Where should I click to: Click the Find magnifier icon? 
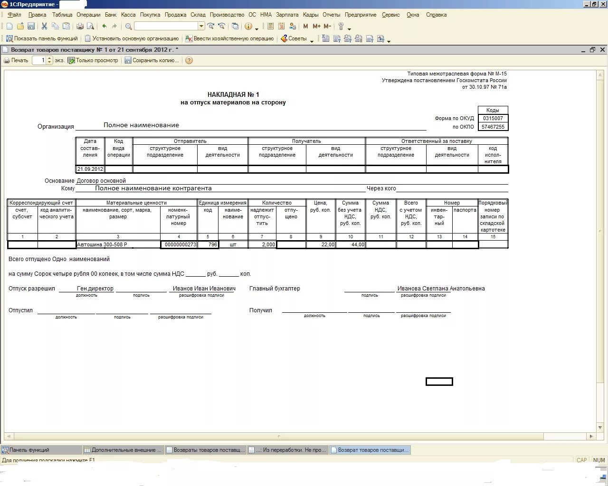click(x=128, y=27)
